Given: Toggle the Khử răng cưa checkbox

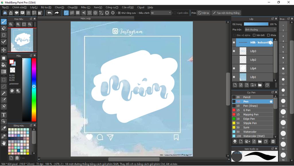Looking at the screenshot, I should coord(119,13).
